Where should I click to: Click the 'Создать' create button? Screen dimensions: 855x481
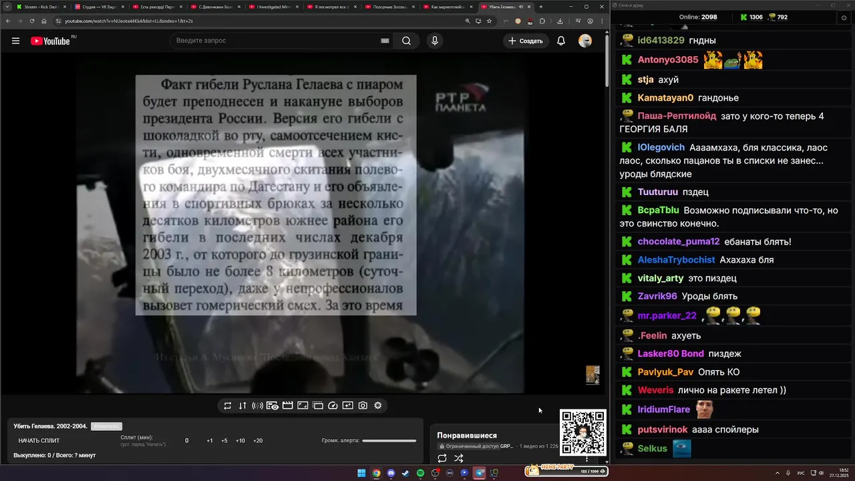point(526,41)
